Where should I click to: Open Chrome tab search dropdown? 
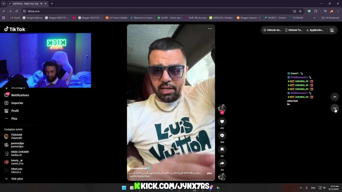click(x=3, y=4)
